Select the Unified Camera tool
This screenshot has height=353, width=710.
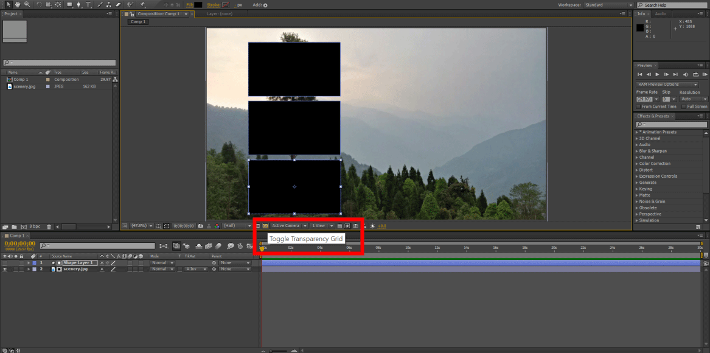(x=48, y=4)
